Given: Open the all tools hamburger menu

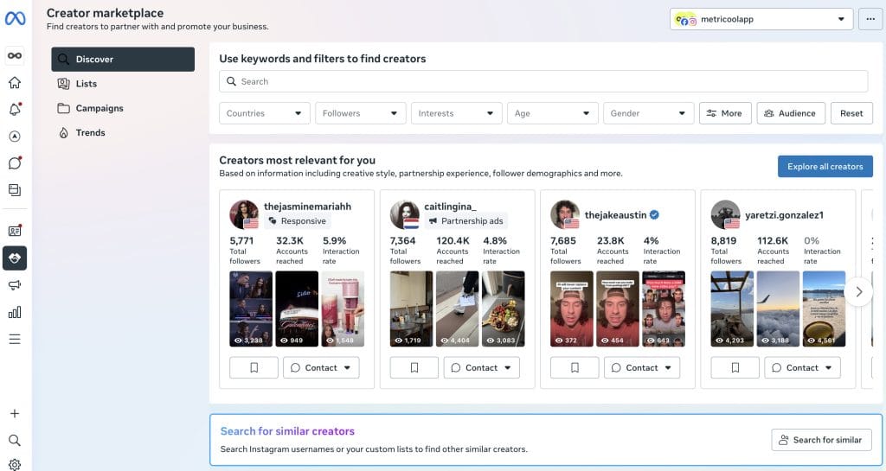Looking at the screenshot, I should (15, 339).
